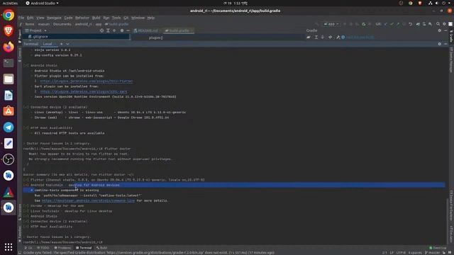Viewport: 454px width, 255px height.
Task: Click the clock in the top bar
Action: (x=235, y=3)
